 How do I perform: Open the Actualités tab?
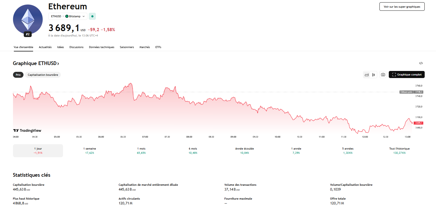45,47
